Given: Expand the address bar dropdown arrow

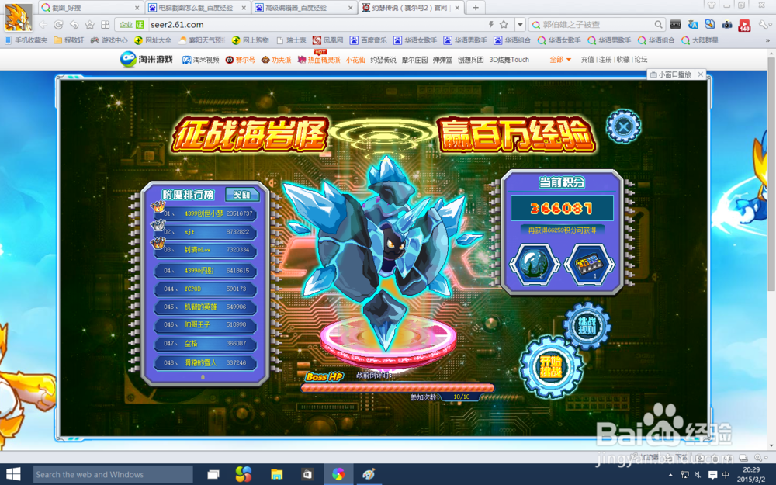Looking at the screenshot, I should pyautogui.click(x=520, y=24).
